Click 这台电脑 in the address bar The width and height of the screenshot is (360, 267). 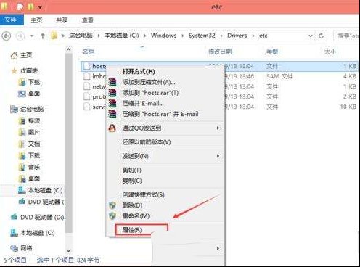(81, 36)
